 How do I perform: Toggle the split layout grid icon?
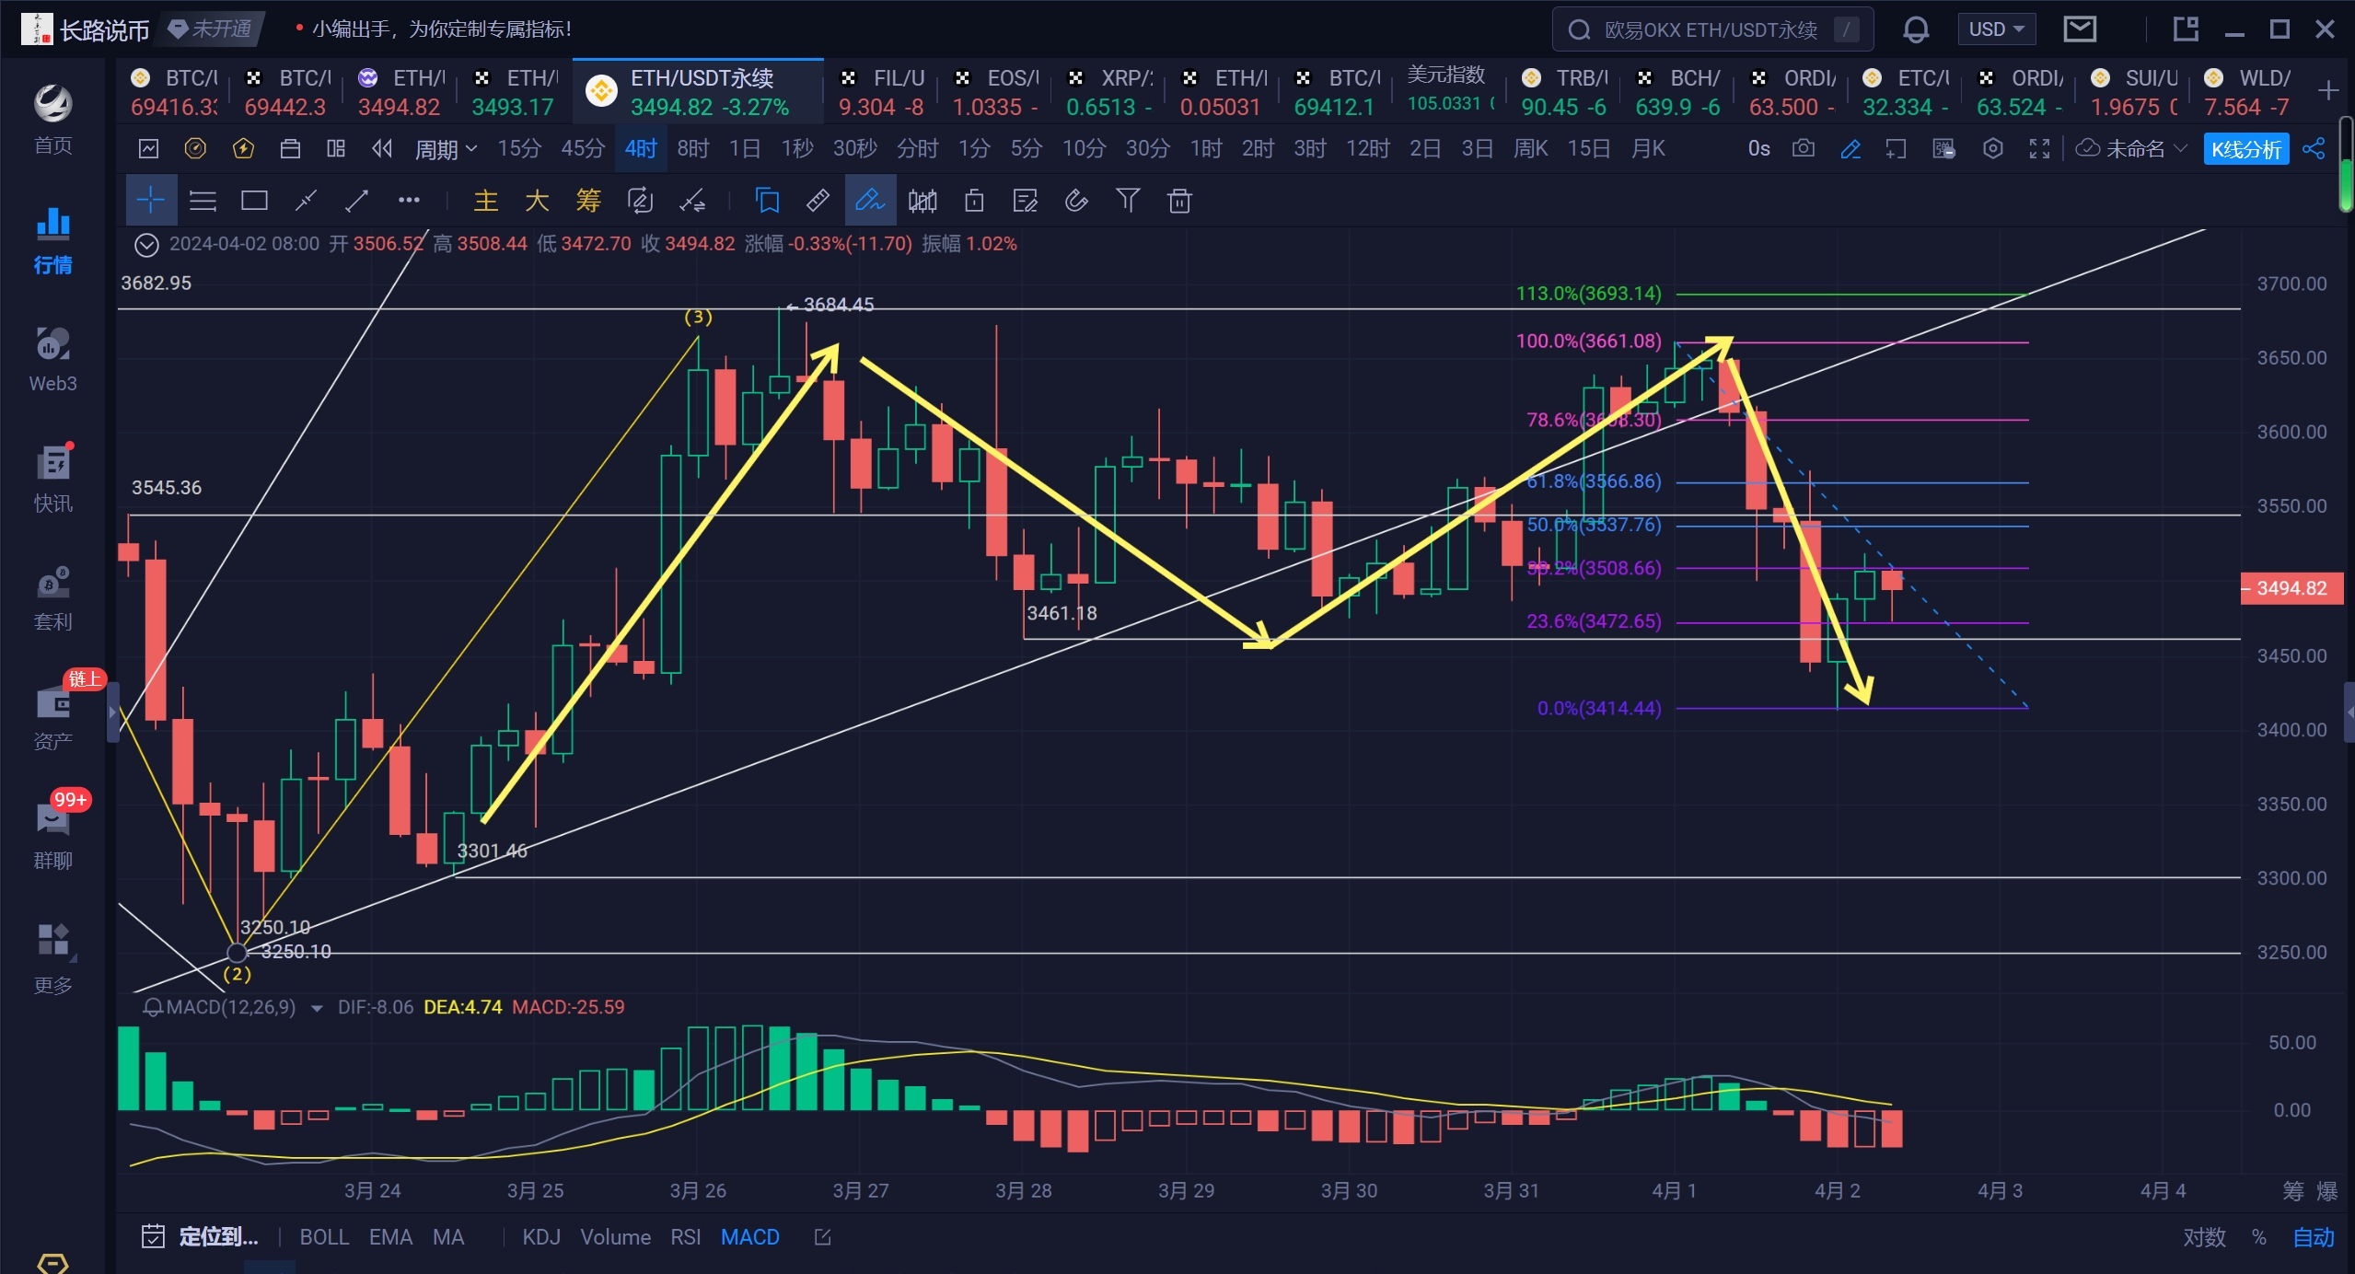336,148
